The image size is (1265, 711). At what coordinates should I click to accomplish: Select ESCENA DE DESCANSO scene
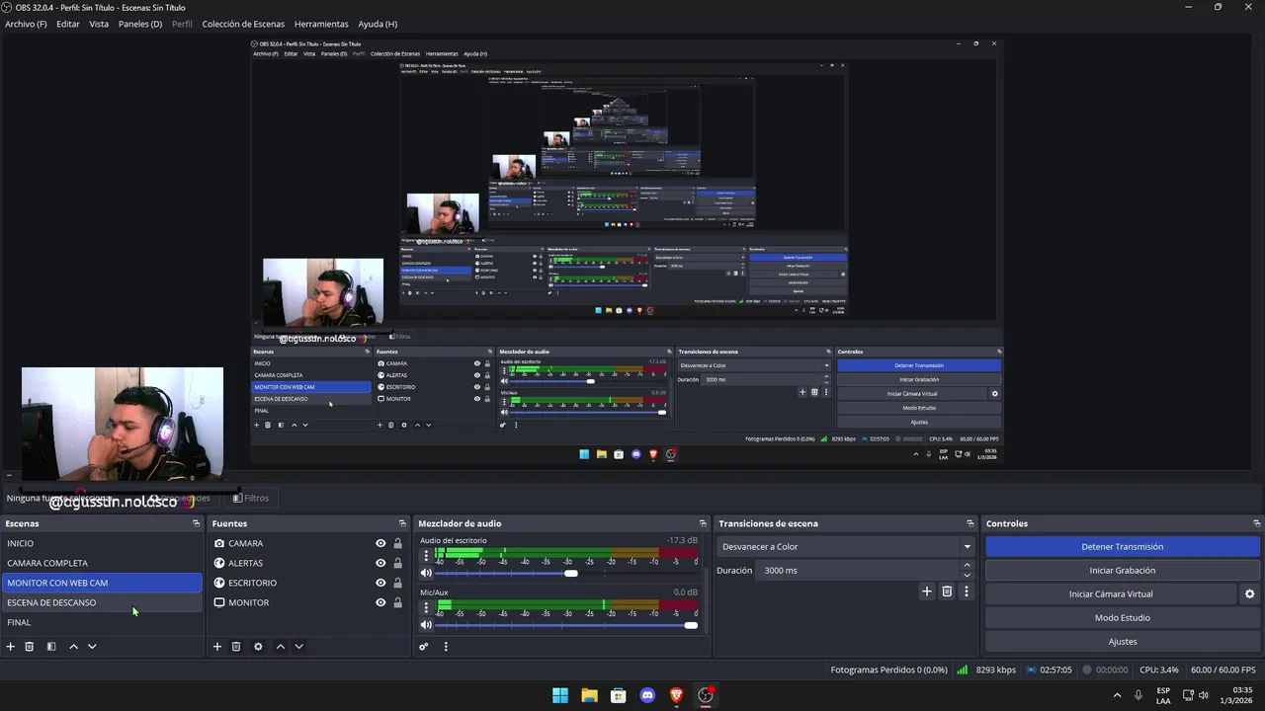pos(102,602)
